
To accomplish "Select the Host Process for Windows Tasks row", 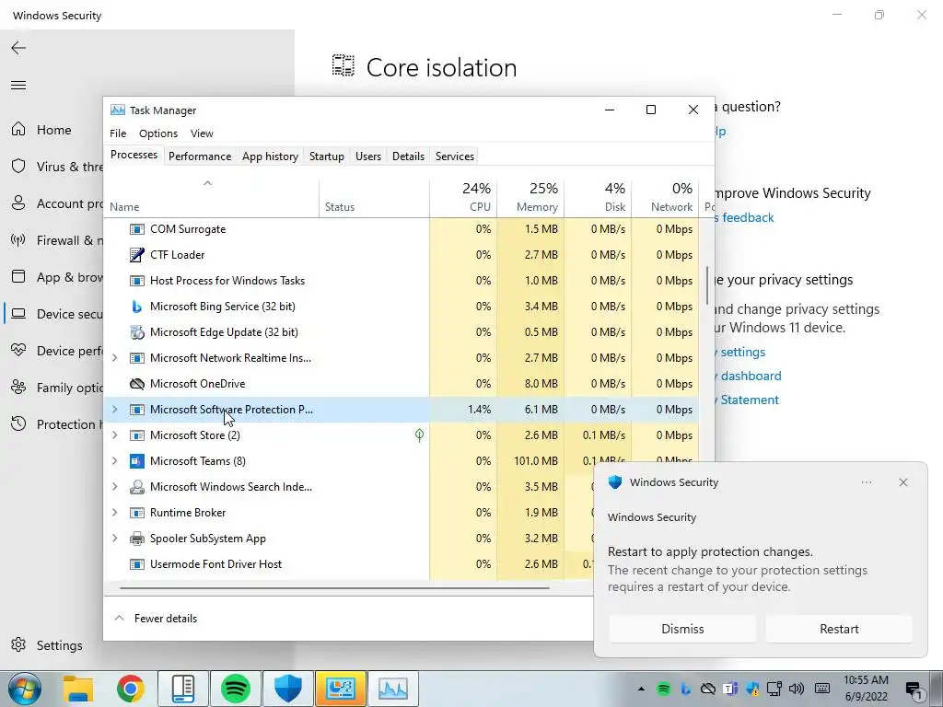I will coord(402,281).
